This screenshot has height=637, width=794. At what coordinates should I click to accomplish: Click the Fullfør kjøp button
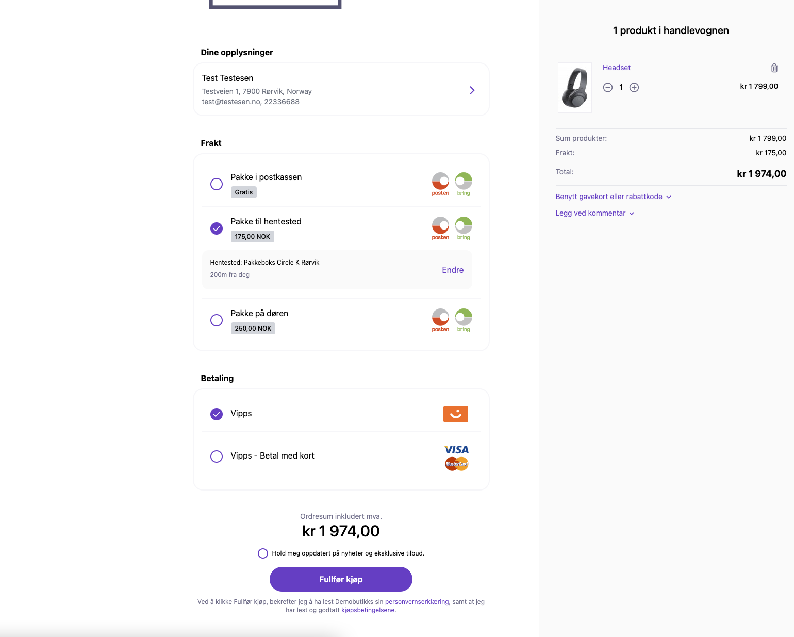pos(341,579)
